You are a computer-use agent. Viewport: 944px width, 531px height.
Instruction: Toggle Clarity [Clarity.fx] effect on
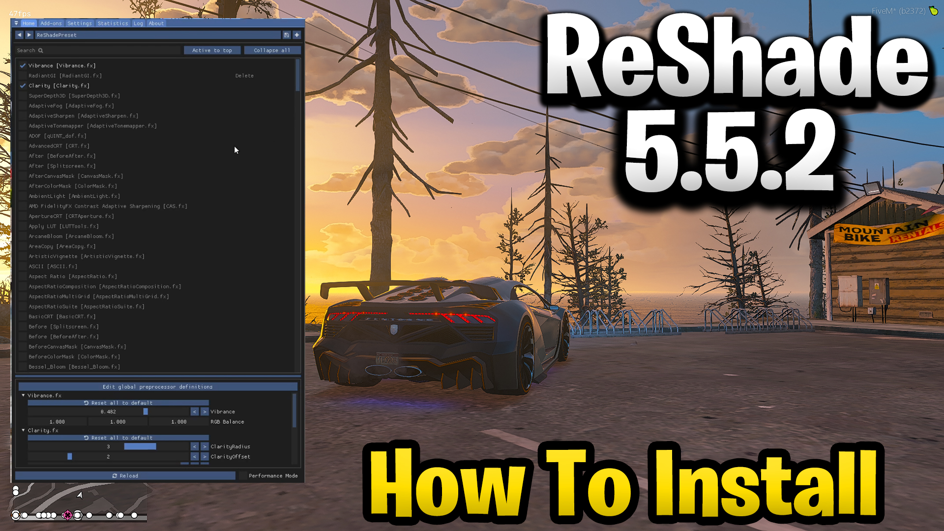[x=22, y=86]
